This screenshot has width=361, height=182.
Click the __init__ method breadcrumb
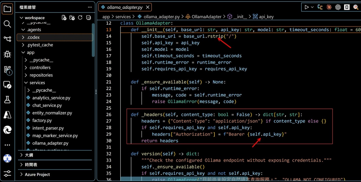coord(237,17)
